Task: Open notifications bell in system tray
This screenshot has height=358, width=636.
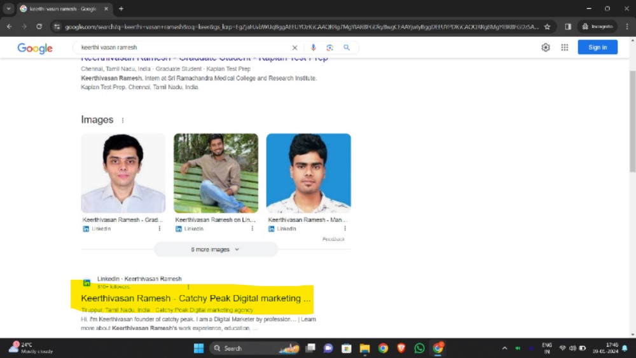Action: pyautogui.click(x=625, y=348)
